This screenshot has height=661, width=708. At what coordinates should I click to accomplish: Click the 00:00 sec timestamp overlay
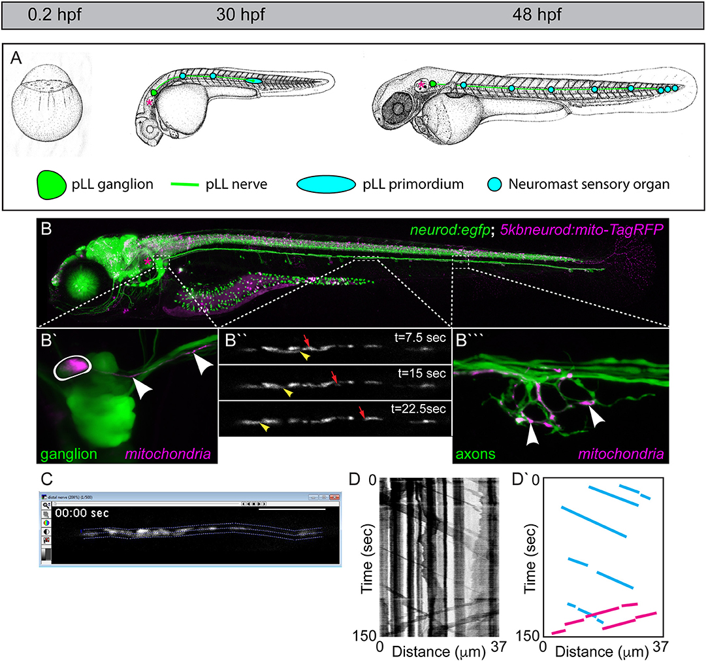(82, 513)
